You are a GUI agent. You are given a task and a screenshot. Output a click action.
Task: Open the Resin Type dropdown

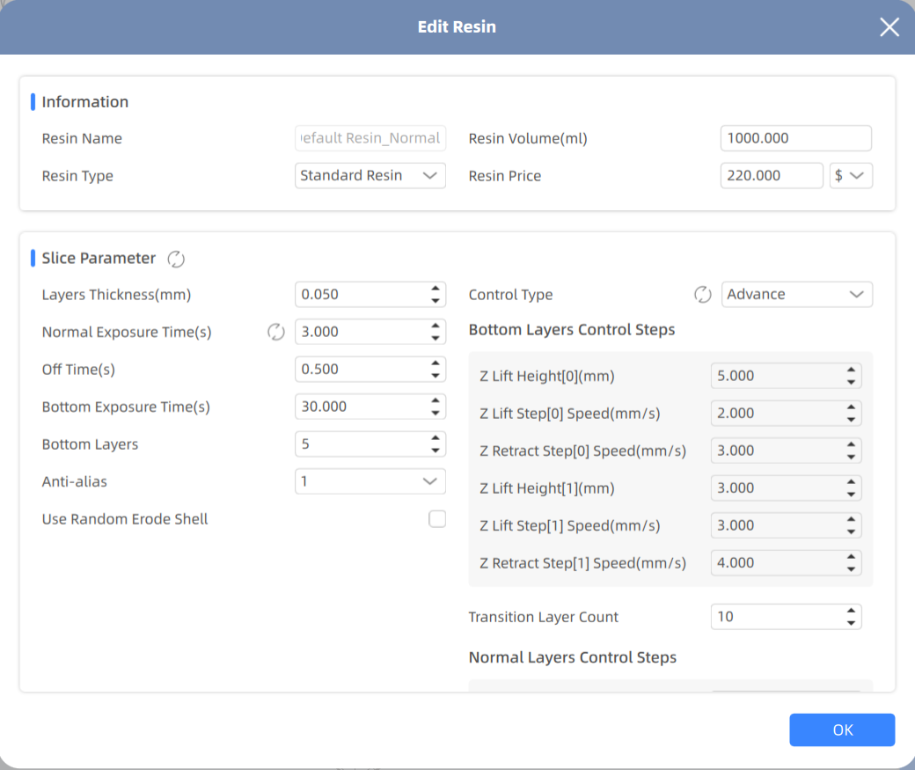coord(370,176)
